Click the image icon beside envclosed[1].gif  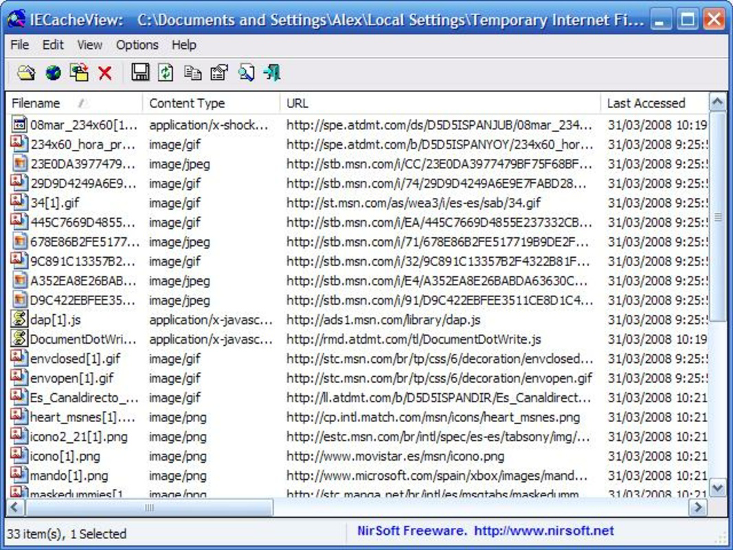19,358
